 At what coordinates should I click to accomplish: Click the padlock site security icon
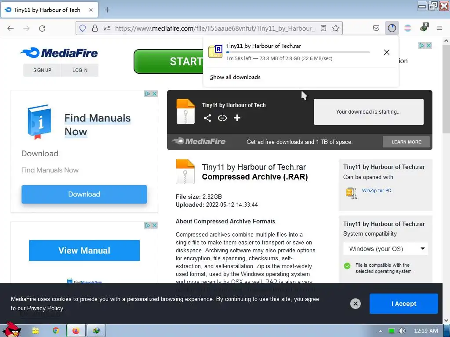95,28
